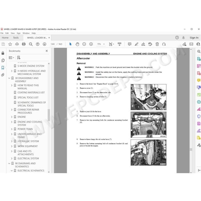The height and width of the screenshot is (201, 201).
Task: Go to the next page arrow
Action: 45,44
